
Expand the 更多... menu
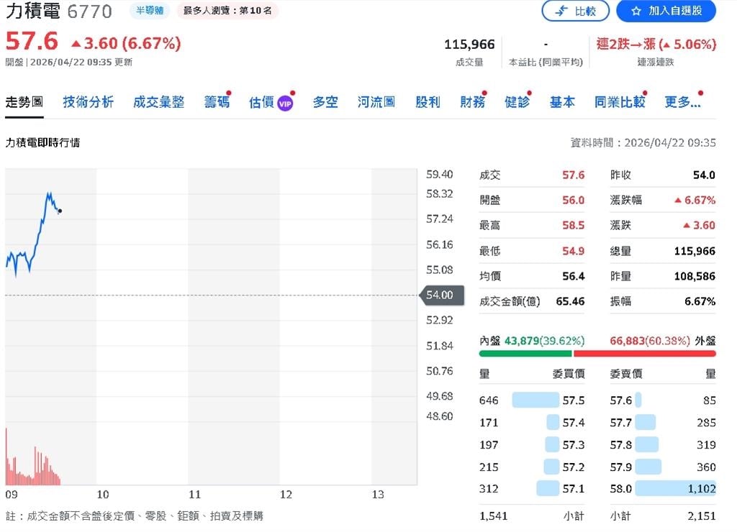pyautogui.click(x=683, y=101)
